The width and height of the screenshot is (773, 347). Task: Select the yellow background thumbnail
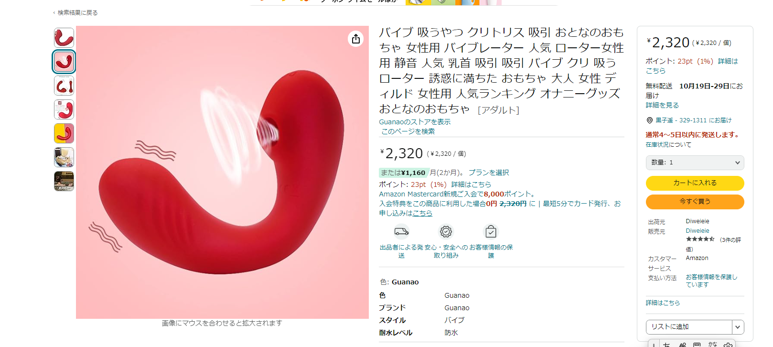[x=64, y=133]
